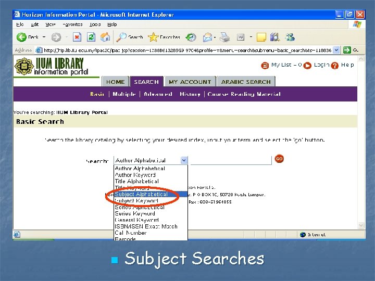
Task: Open the Mail button dropdown arrow
Action: coord(215,37)
